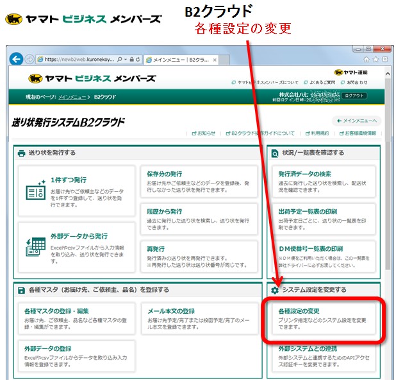Open the browser home icon
The height and width of the screenshot is (383, 396).
[366, 59]
